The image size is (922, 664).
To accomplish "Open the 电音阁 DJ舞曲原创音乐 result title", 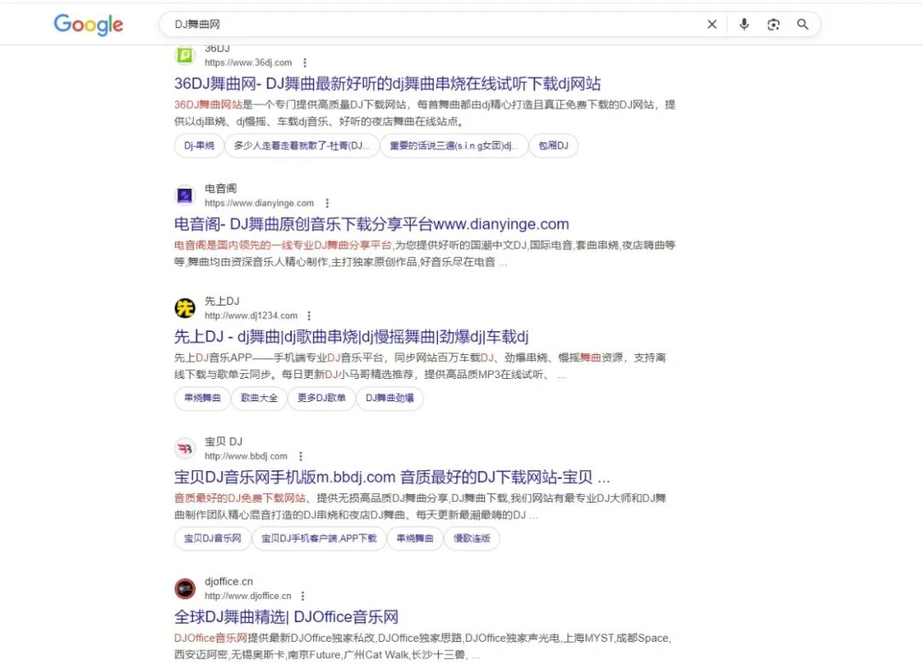I will pyautogui.click(x=371, y=224).
